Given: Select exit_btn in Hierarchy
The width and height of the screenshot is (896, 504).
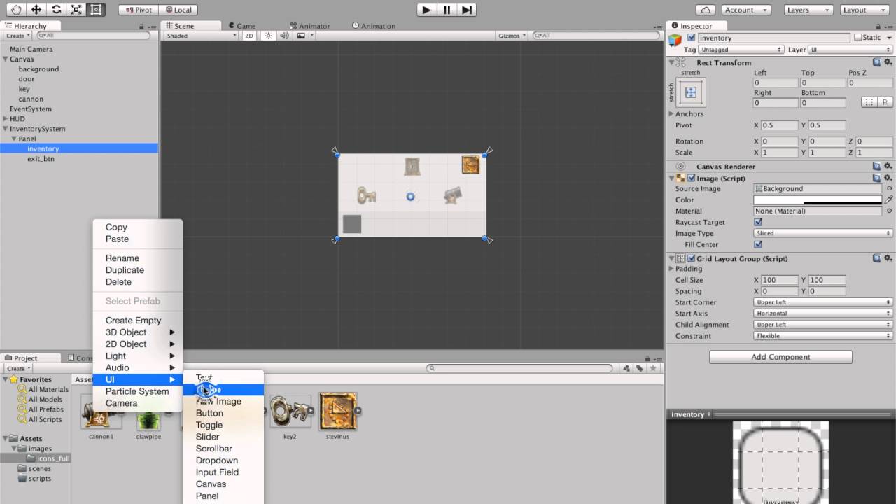Looking at the screenshot, I should 41,159.
